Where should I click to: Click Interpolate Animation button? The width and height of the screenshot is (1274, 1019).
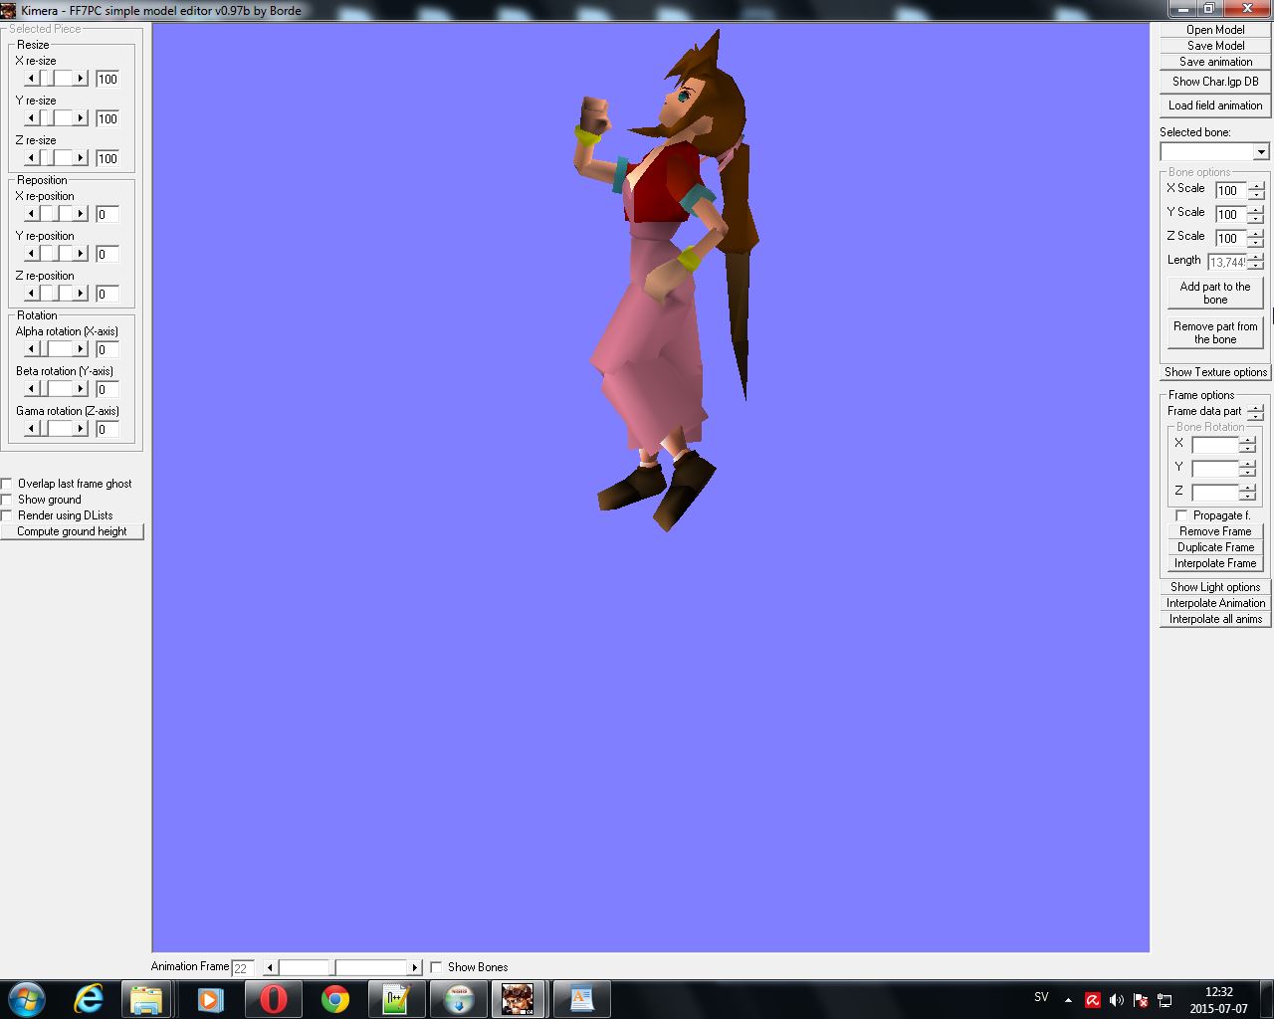pyautogui.click(x=1215, y=603)
